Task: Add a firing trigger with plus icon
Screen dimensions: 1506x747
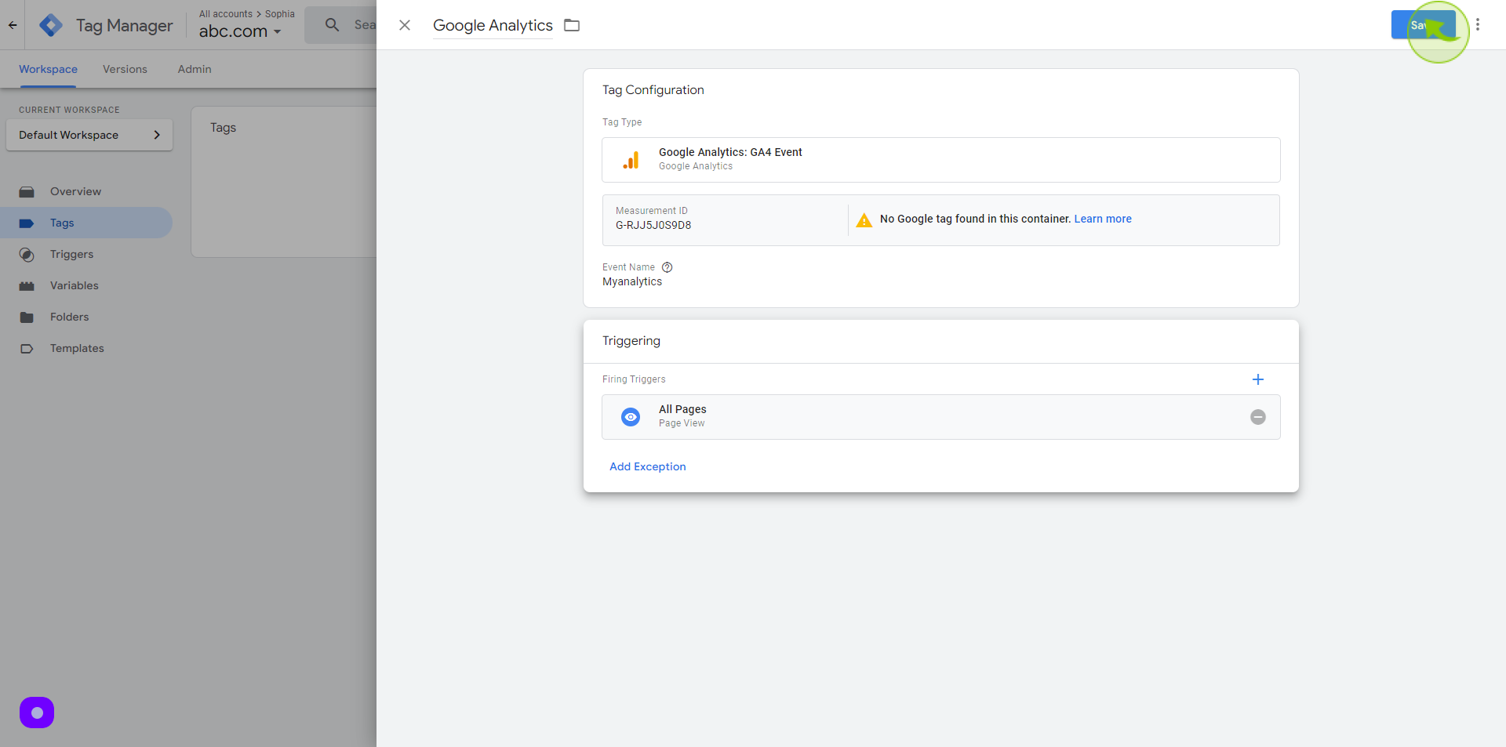Action: point(1258,379)
